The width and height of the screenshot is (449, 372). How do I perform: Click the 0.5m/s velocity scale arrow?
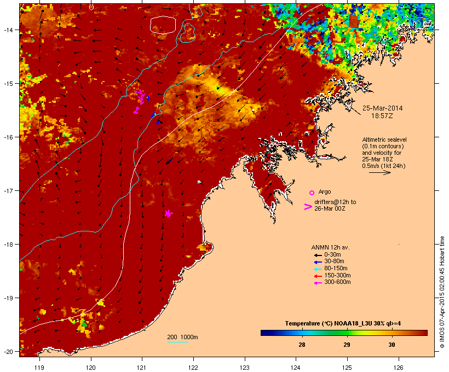click(x=380, y=172)
